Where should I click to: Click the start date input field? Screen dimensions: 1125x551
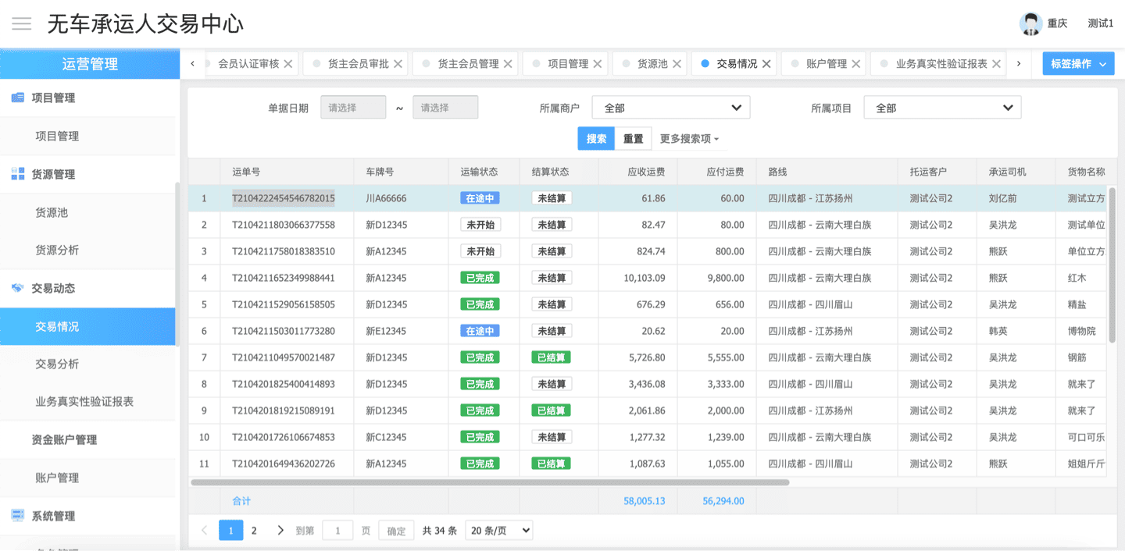tap(353, 108)
